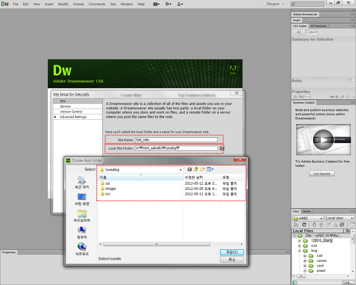Click New CSS Rule icon in CSS panel
The height and width of the screenshot is (285, 356).
click(x=337, y=97)
